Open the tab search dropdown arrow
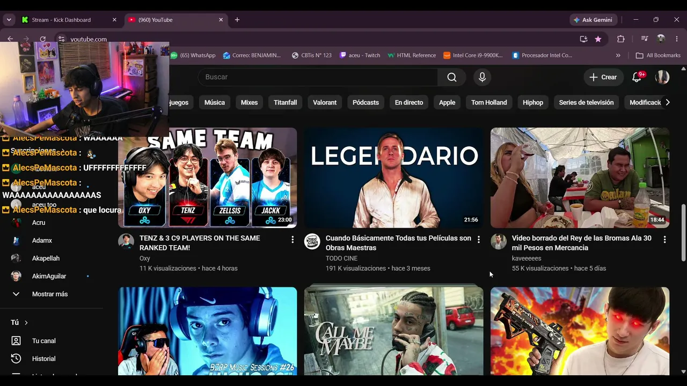687x386 pixels. tap(9, 20)
